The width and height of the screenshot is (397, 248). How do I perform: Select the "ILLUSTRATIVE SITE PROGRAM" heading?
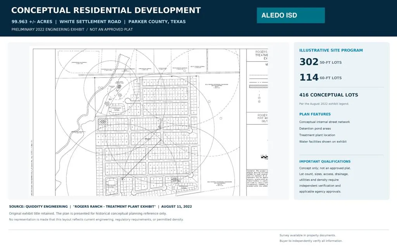[x=331, y=50]
